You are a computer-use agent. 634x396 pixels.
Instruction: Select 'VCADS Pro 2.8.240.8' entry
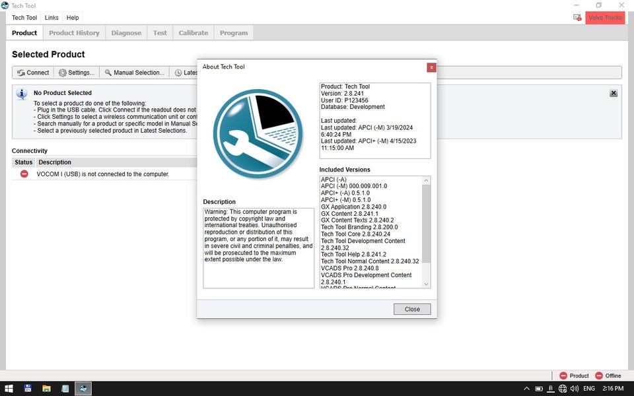(350, 268)
